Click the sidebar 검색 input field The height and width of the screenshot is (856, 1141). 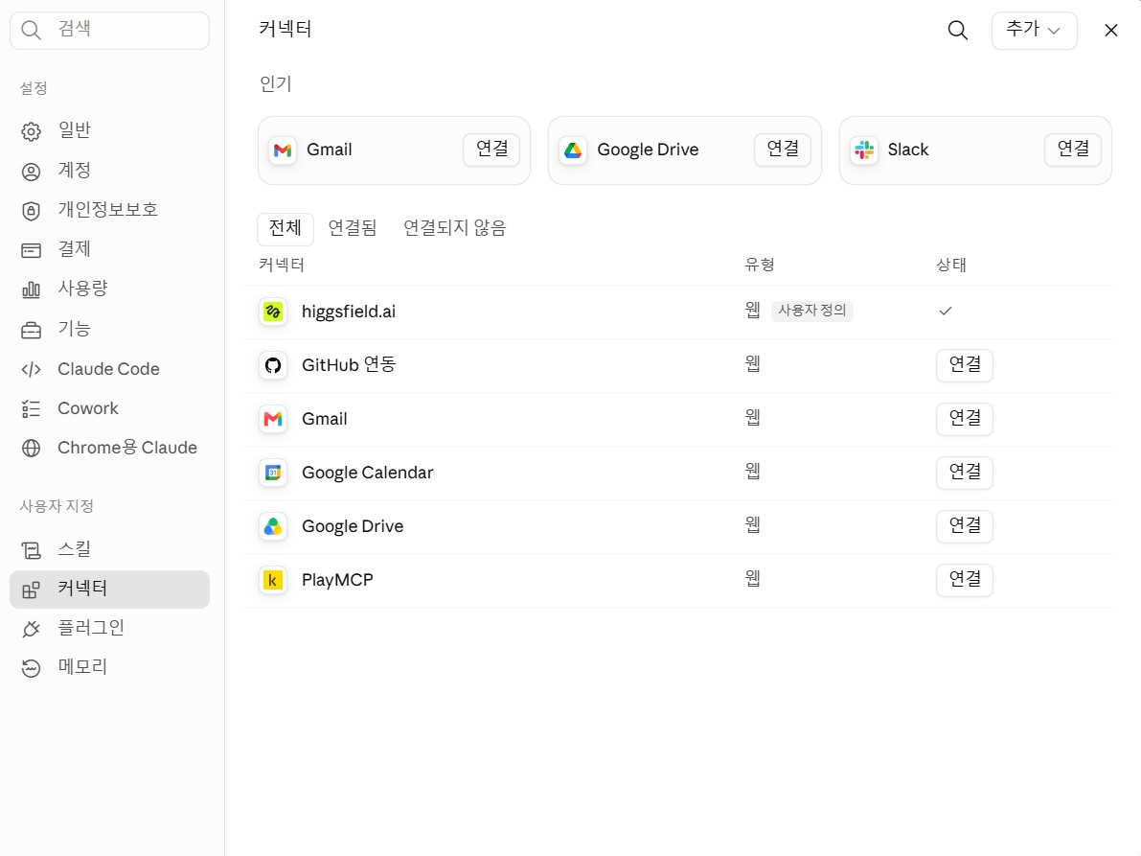tap(110, 30)
